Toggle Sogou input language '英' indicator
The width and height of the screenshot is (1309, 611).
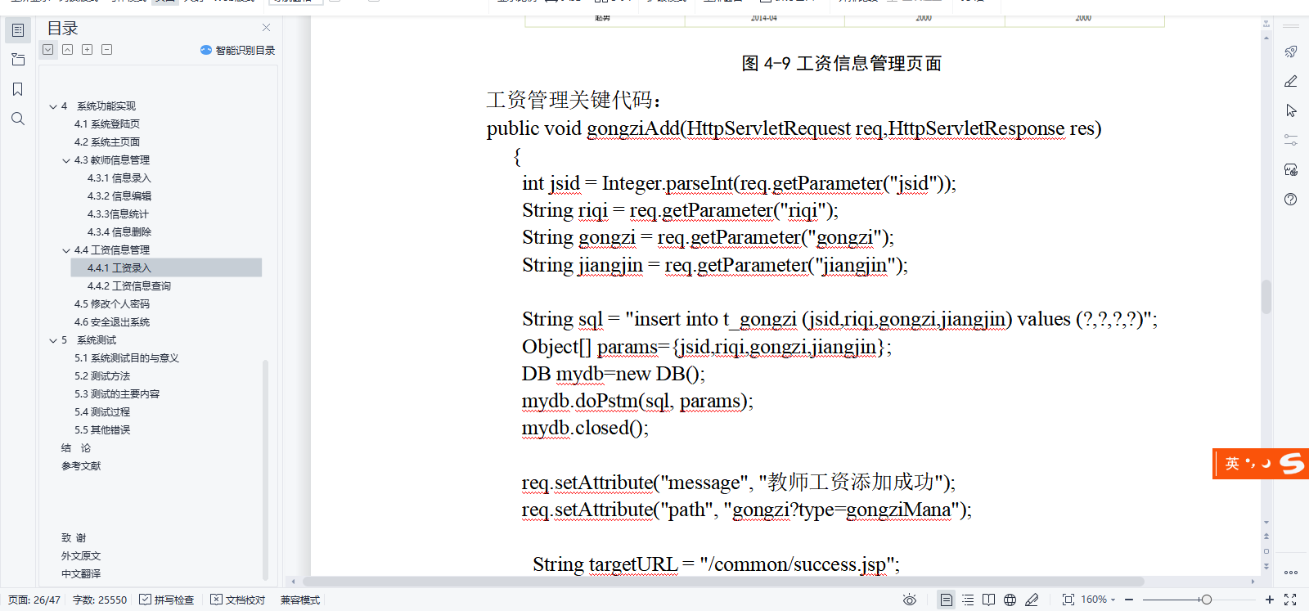[1232, 464]
